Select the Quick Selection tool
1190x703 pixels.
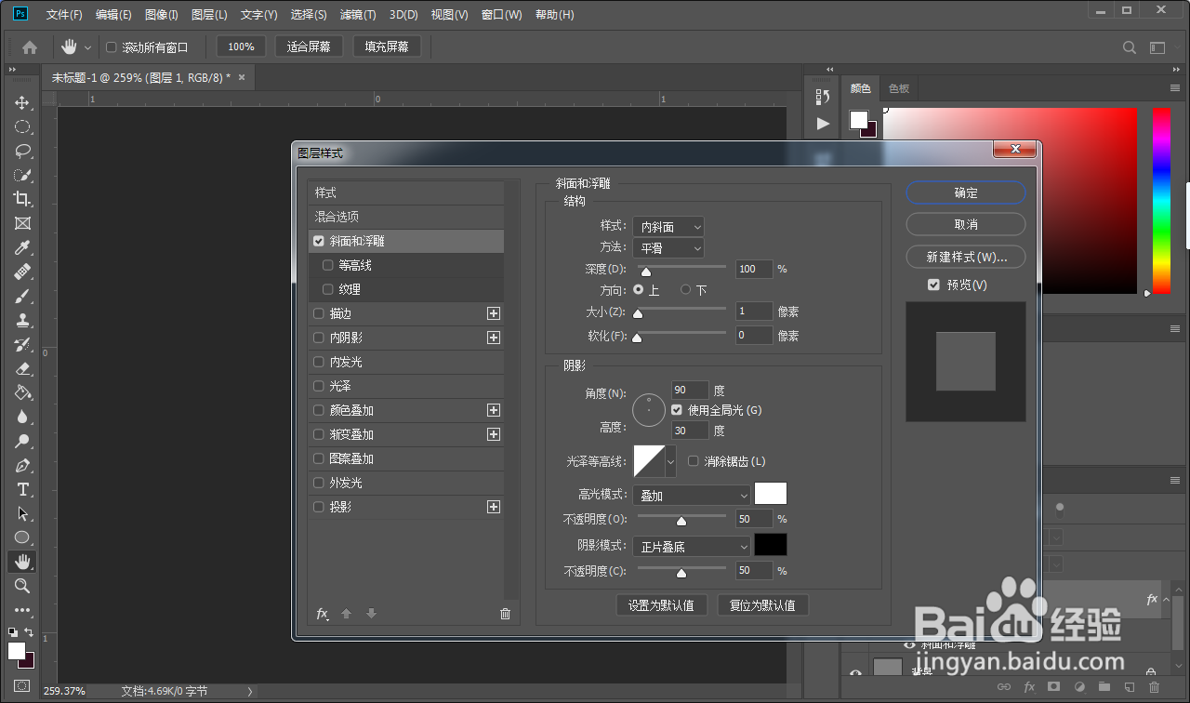pyautogui.click(x=22, y=175)
